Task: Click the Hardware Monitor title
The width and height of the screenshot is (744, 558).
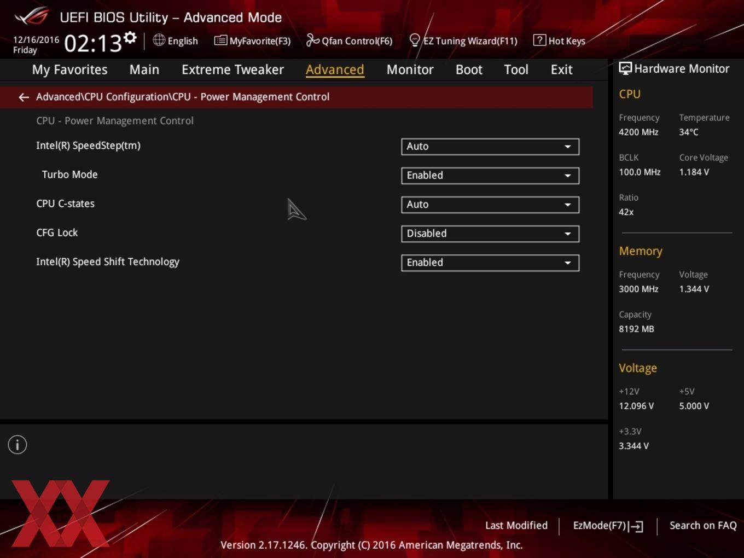Action: click(x=682, y=68)
